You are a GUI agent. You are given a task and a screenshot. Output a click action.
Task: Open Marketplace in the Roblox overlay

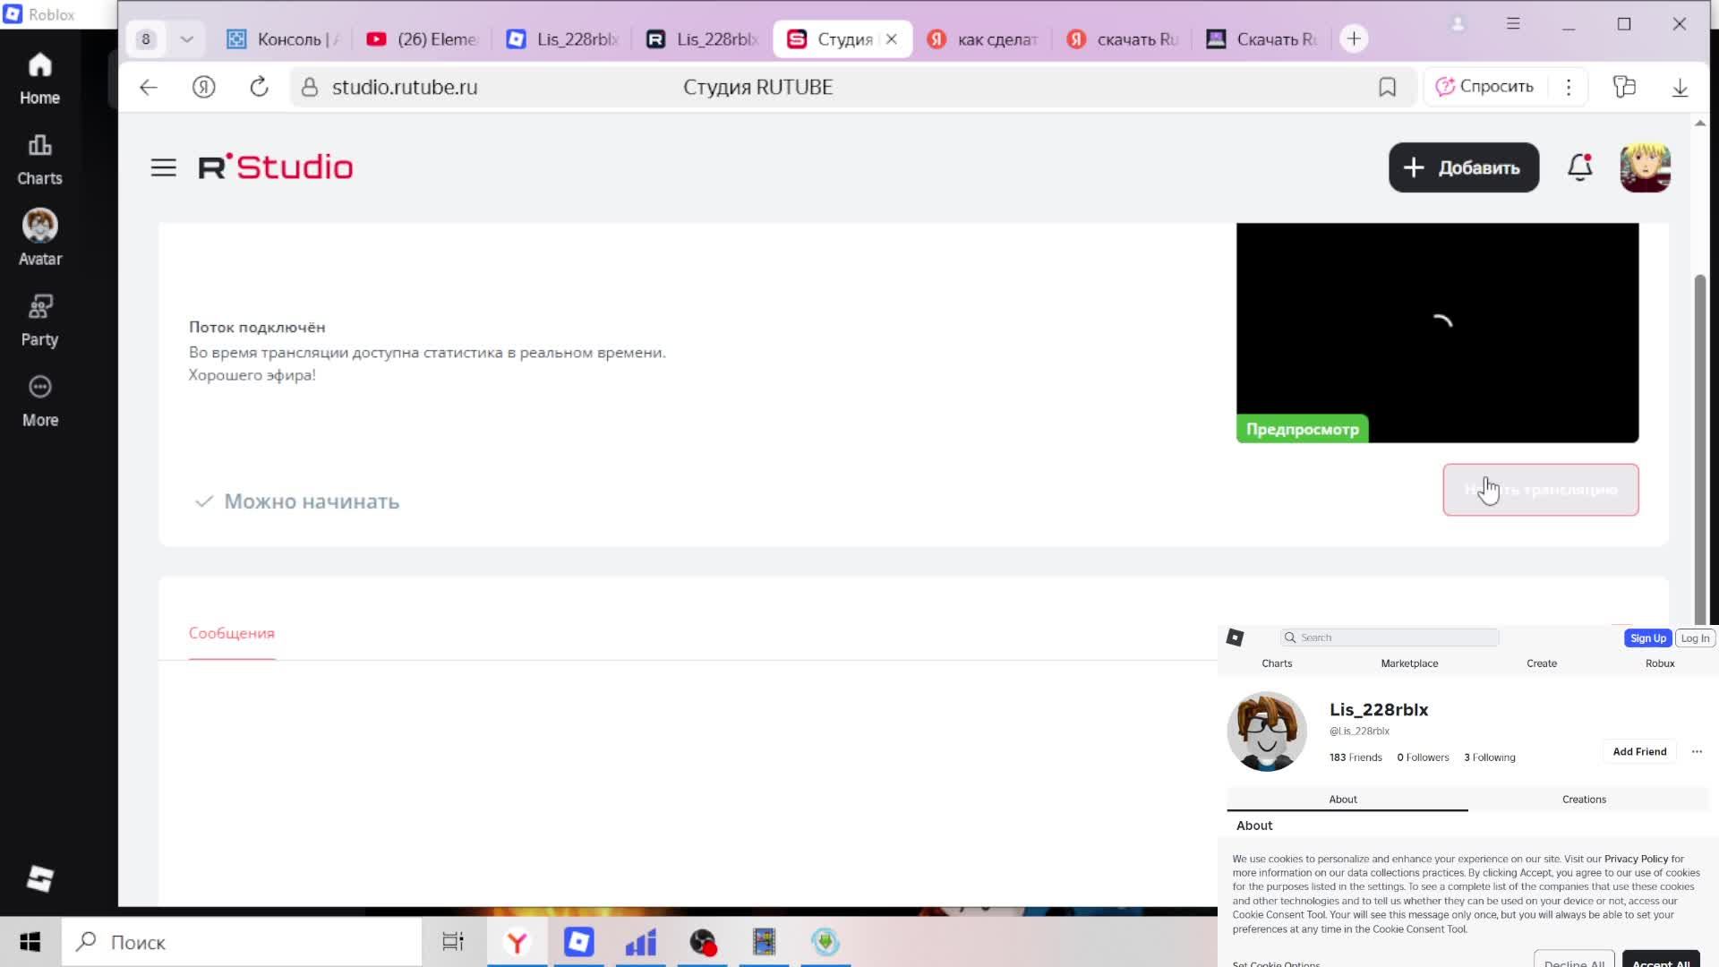click(1409, 663)
